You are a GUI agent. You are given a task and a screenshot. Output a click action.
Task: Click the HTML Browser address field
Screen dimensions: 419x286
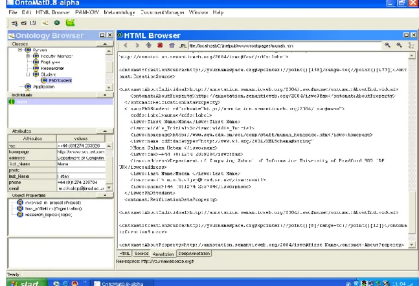pos(285,46)
